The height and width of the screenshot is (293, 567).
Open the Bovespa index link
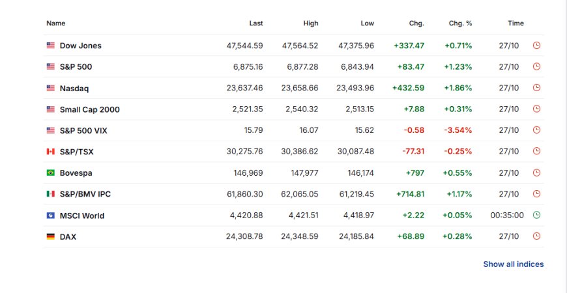(x=76, y=173)
